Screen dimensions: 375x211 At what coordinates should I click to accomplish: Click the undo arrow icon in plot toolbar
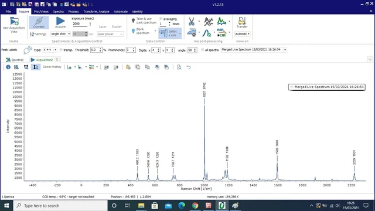[189, 67]
